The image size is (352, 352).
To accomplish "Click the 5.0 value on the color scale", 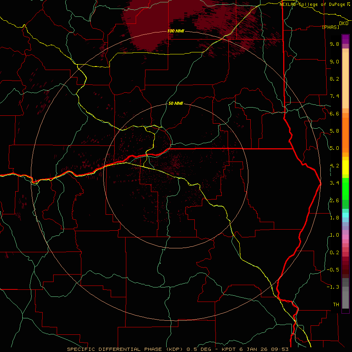I will coord(334,148).
